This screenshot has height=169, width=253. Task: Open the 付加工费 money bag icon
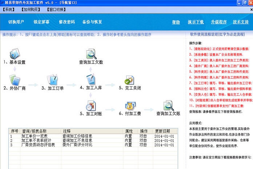click(x=130, y=106)
